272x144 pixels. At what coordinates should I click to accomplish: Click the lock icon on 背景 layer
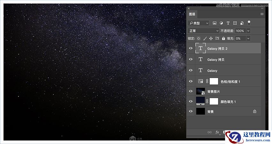point(254,111)
